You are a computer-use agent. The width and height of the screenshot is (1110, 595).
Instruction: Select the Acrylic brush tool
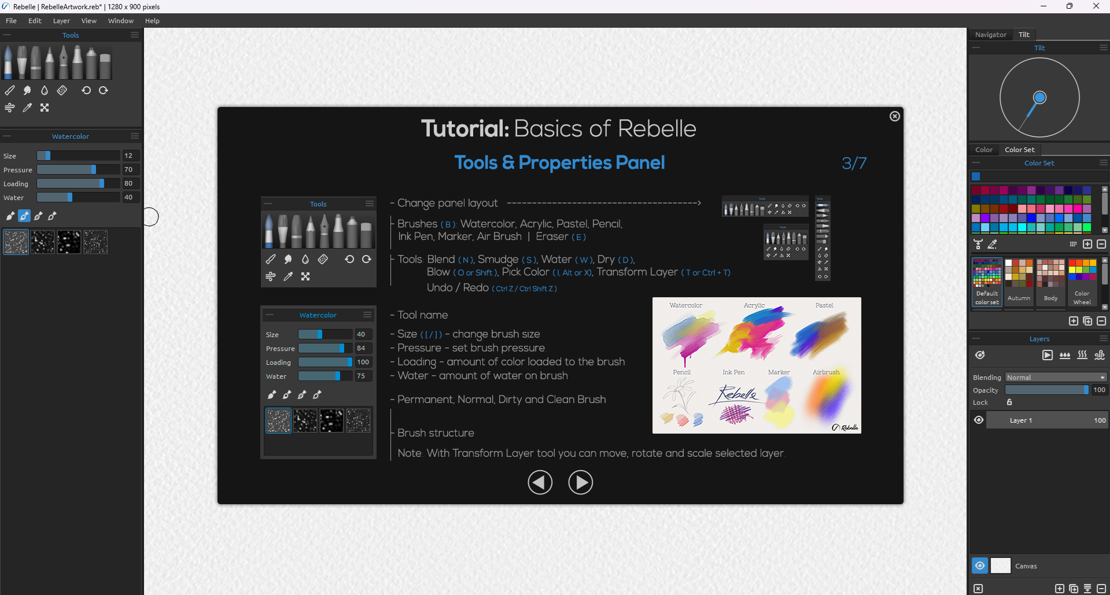coord(22,62)
